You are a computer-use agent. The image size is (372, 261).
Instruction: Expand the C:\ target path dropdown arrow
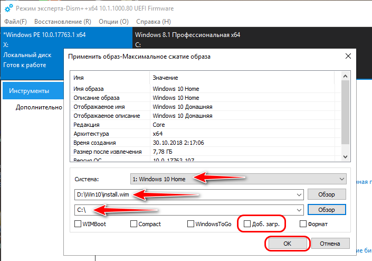point(299,210)
